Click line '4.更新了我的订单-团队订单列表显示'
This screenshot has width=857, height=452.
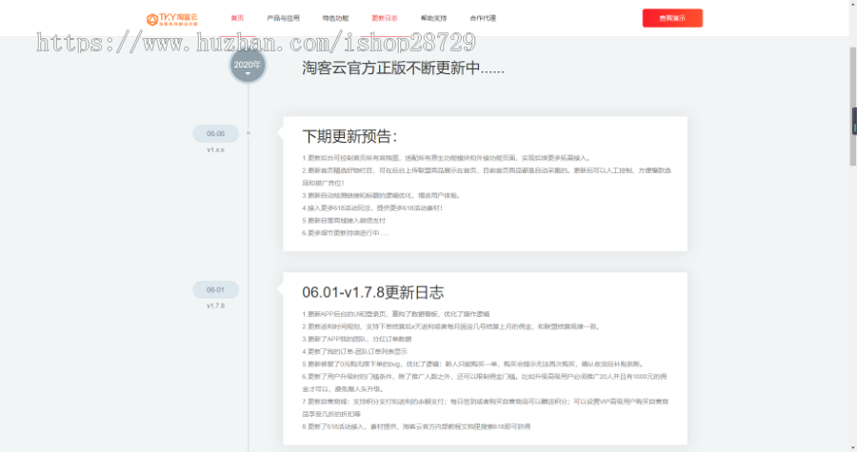(x=355, y=351)
